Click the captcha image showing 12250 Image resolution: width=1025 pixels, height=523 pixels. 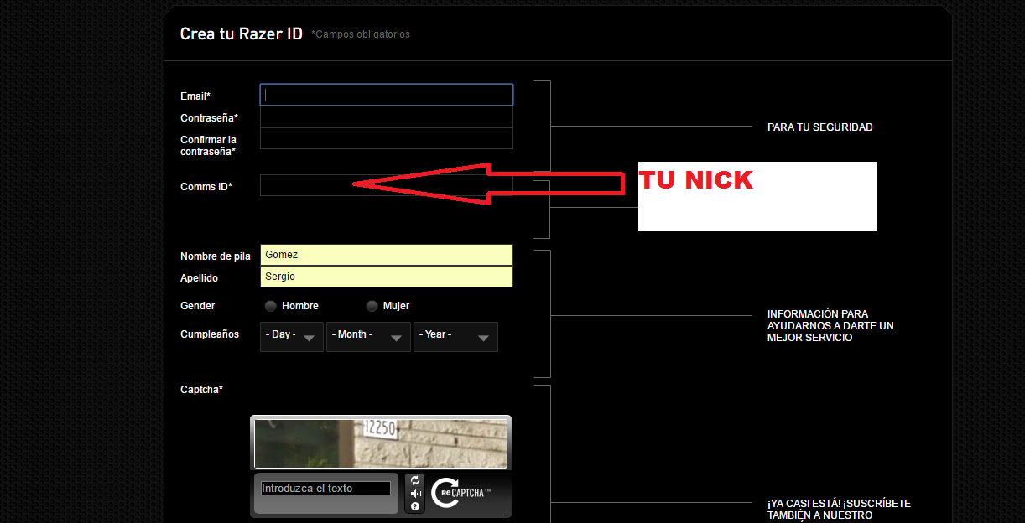coord(381,443)
